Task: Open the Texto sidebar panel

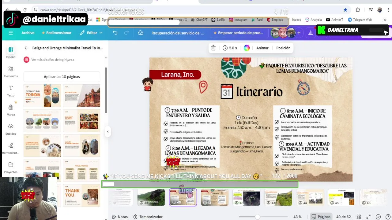Action: 11,91
